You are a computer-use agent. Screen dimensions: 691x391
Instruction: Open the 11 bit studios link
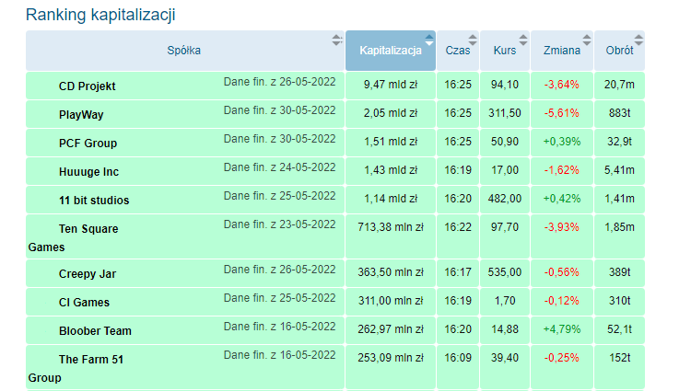94,200
